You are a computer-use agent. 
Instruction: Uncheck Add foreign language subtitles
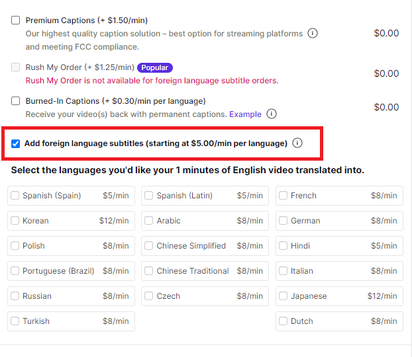(16, 143)
